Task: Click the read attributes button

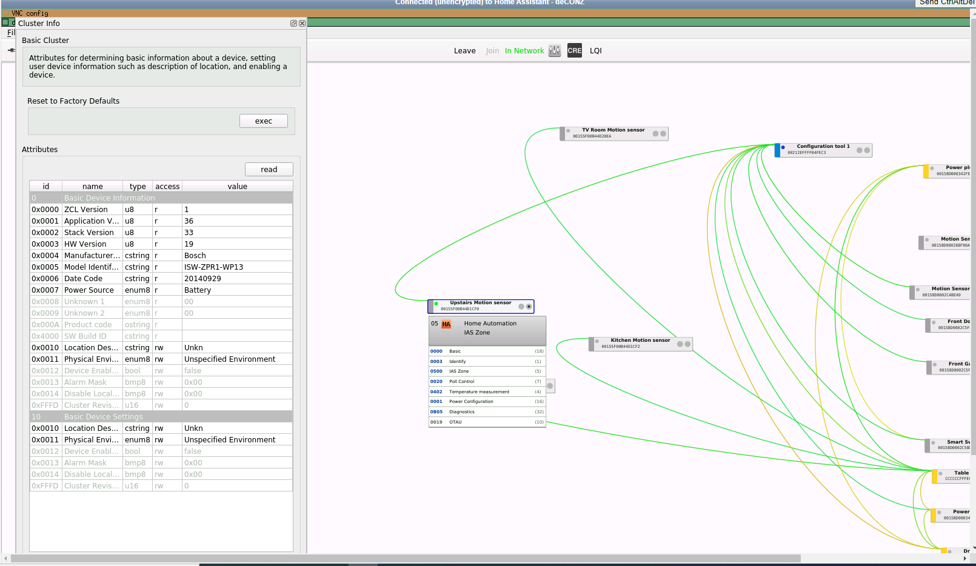Action: (269, 170)
